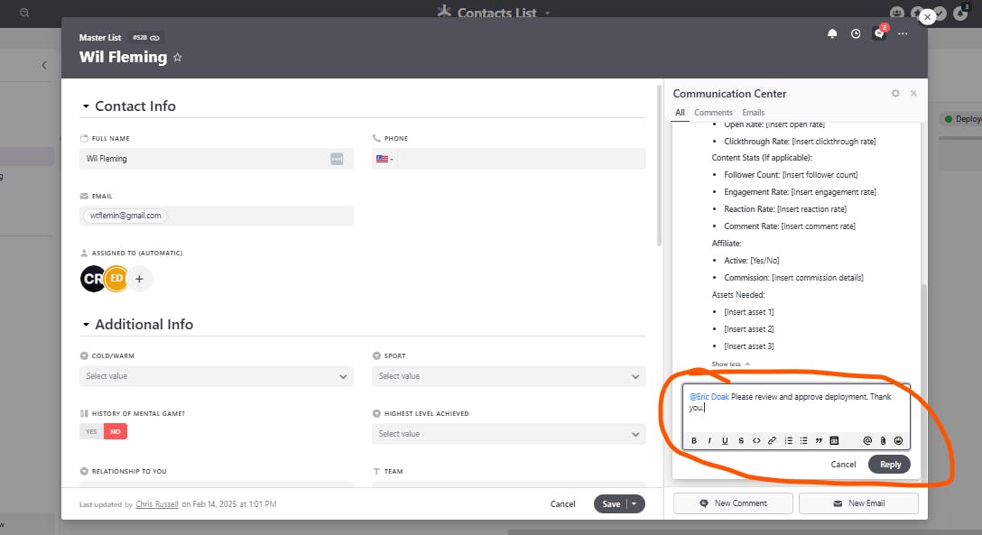Screen dimensions: 982x535
Task: Underline text in the comment editor
Action: pos(725,440)
